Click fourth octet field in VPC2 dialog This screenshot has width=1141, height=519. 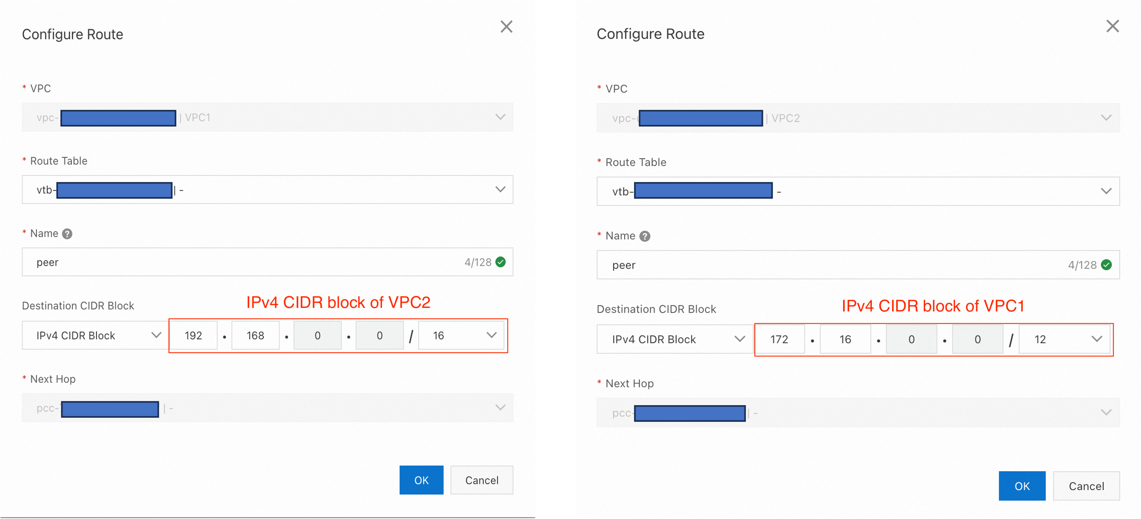click(x=977, y=339)
